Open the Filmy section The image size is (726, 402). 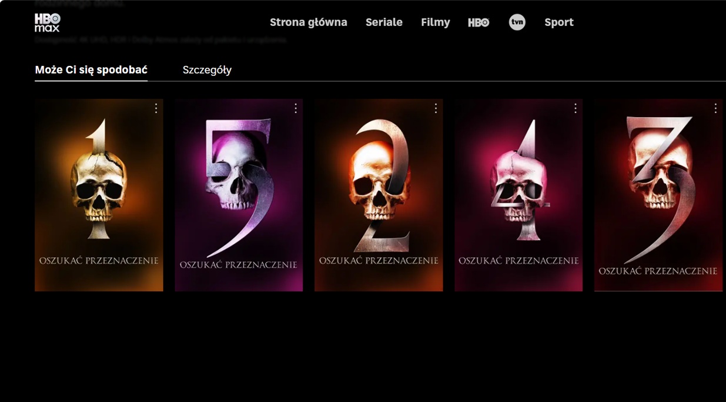[x=436, y=22]
